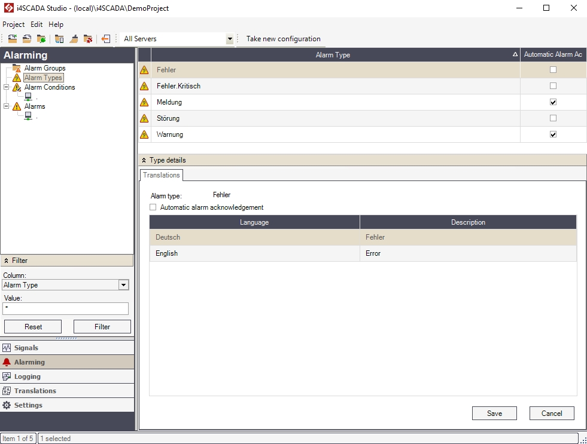This screenshot has height=444, width=587.
Task: Open the All Servers dropdown
Action: click(229, 39)
